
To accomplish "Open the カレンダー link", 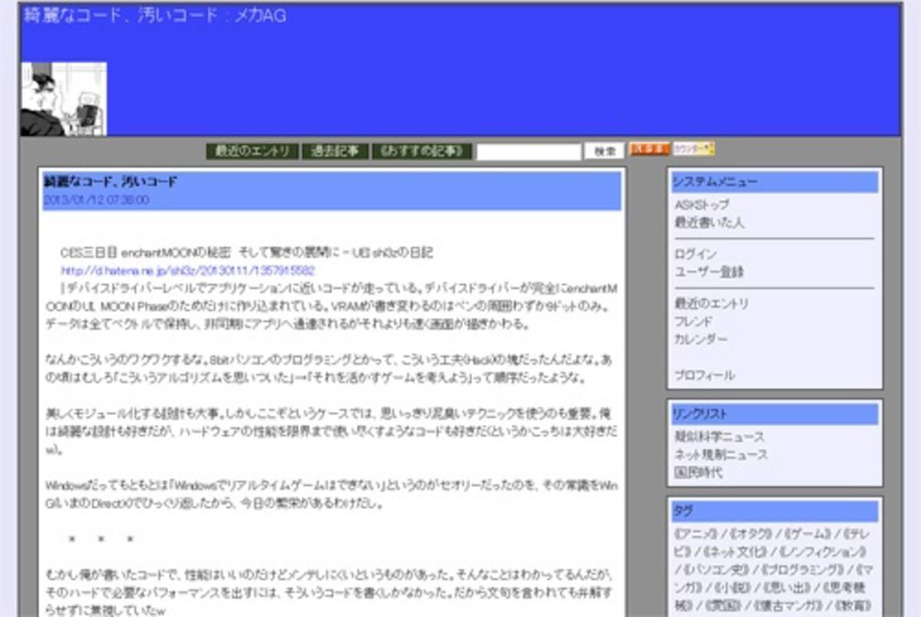I will tap(701, 339).
